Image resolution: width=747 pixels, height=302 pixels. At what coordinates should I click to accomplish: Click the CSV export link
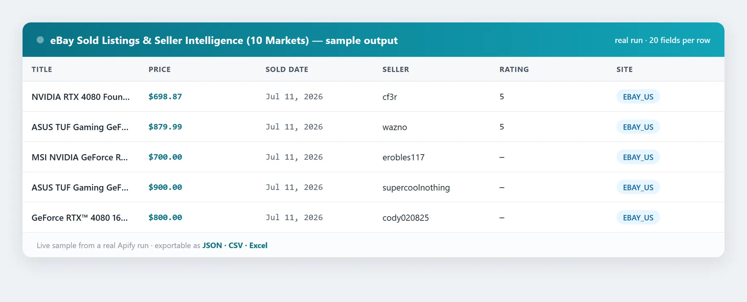(236, 245)
